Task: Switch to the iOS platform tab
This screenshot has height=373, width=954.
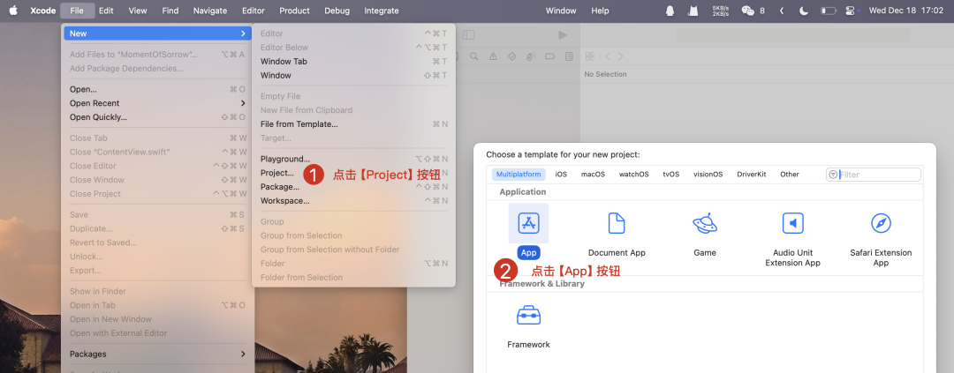Action: pyautogui.click(x=561, y=175)
